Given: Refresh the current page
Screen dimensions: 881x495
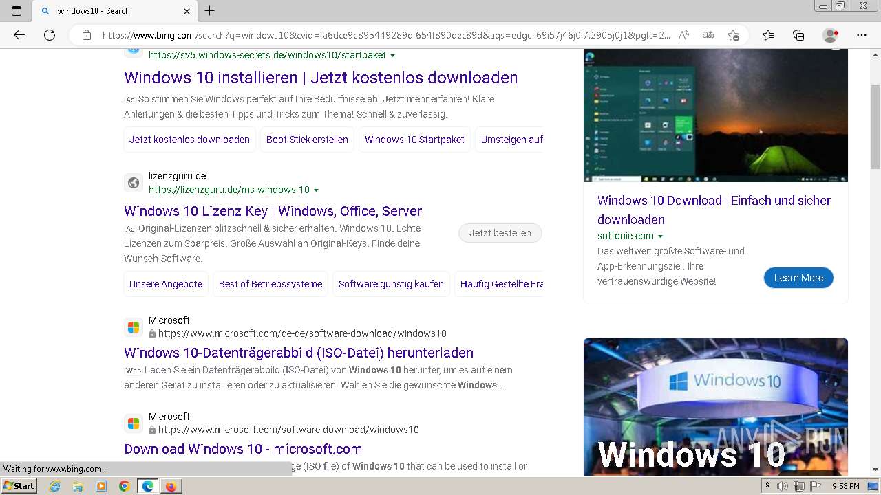Looking at the screenshot, I should [x=50, y=35].
